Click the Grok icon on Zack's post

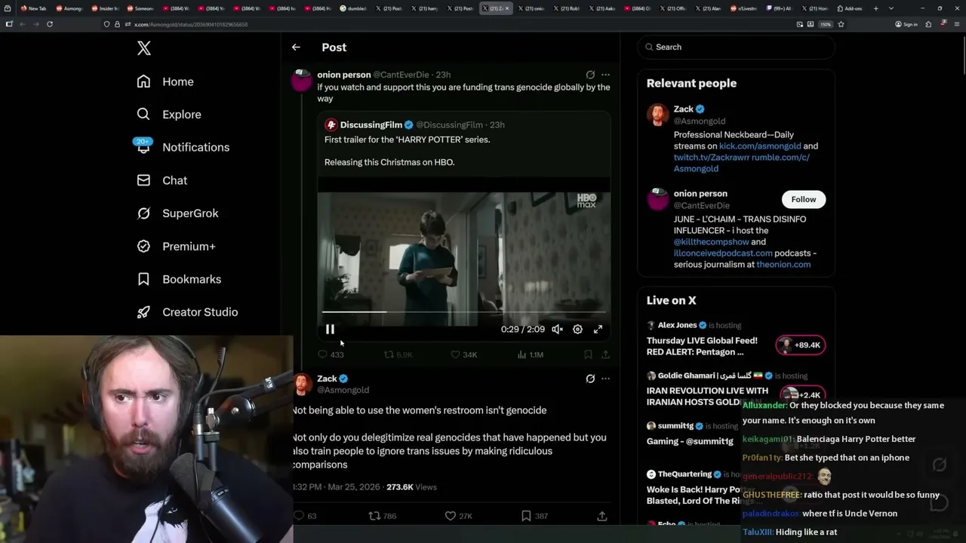coord(590,379)
